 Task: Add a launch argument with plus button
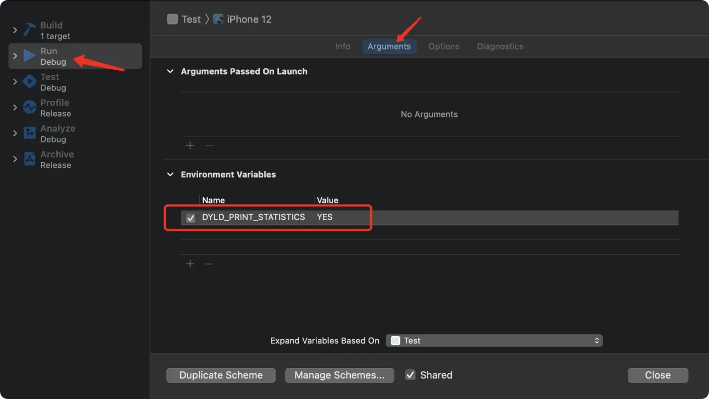tap(190, 146)
